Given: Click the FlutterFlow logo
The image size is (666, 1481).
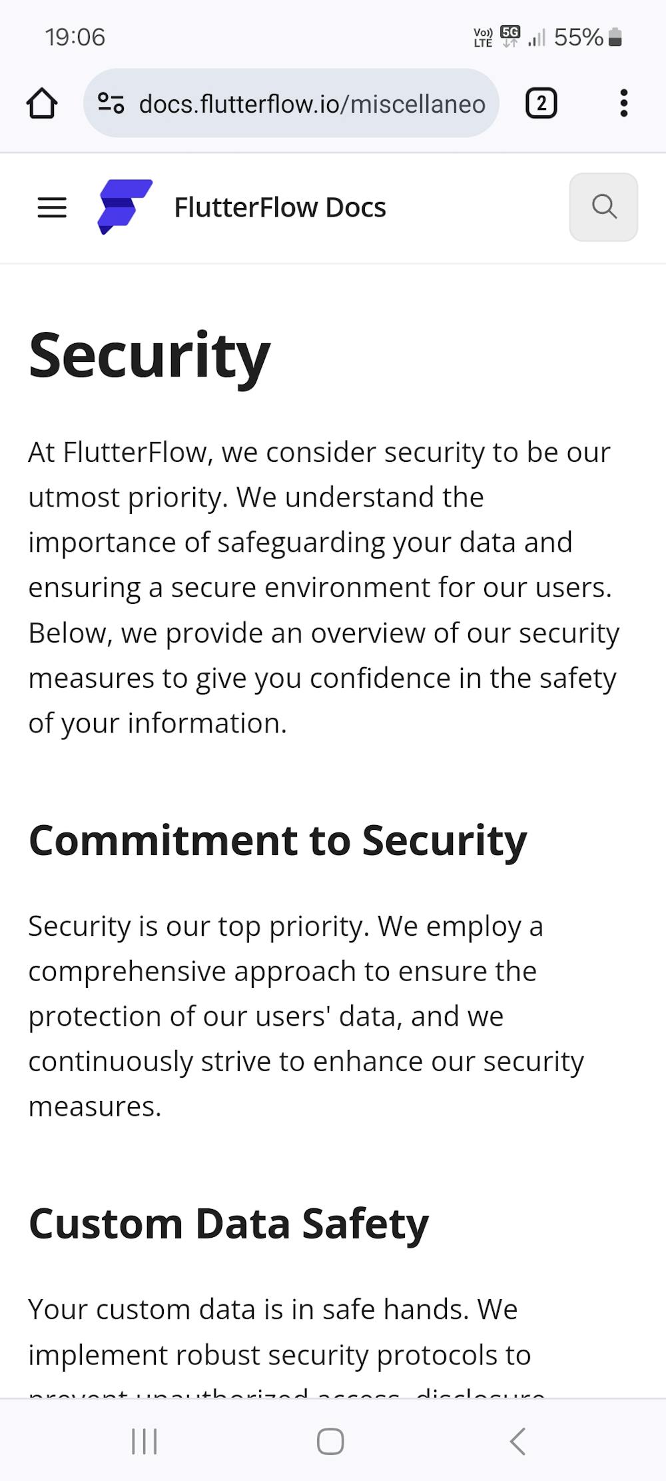Looking at the screenshot, I should [x=125, y=207].
